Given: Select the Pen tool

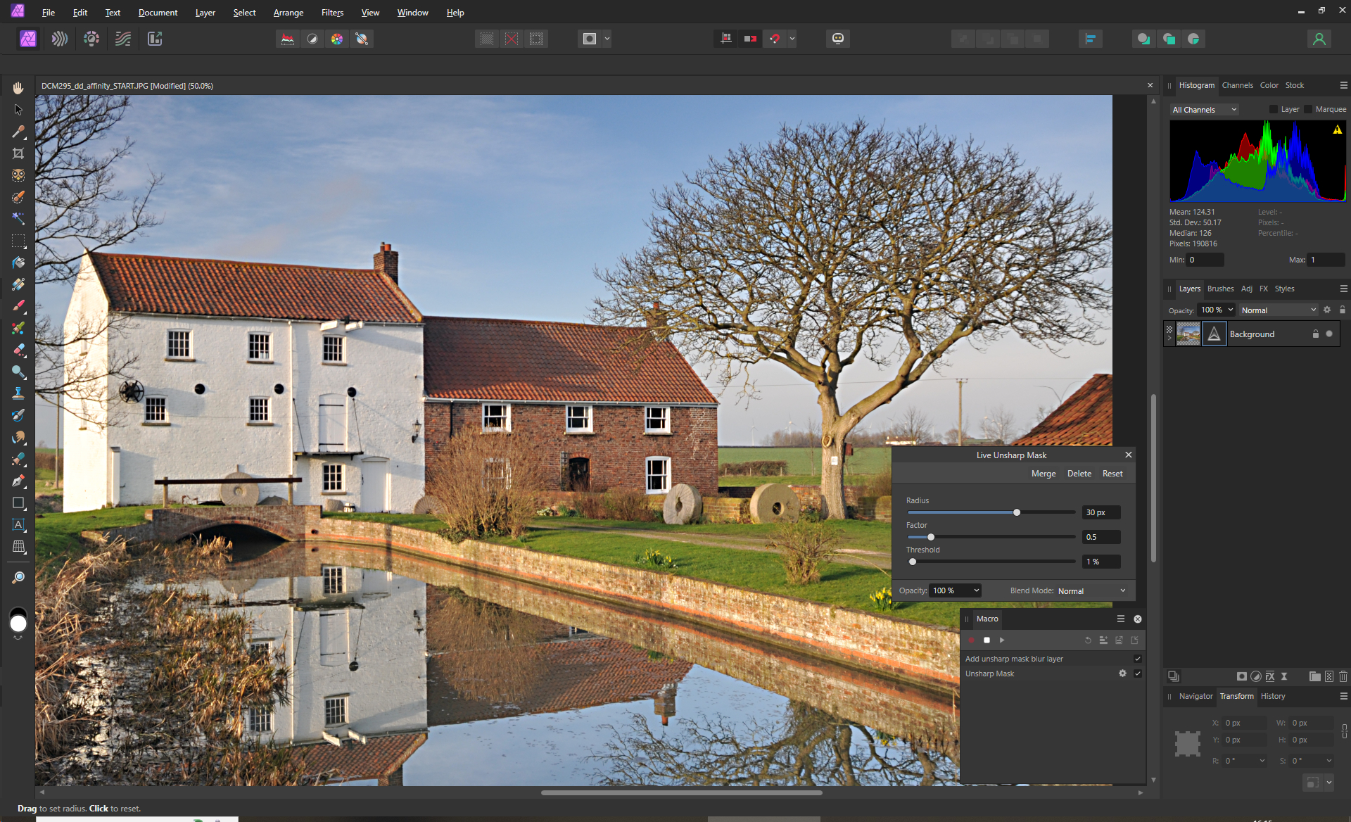Looking at the screenshot, I should click(x=18, y=481).
